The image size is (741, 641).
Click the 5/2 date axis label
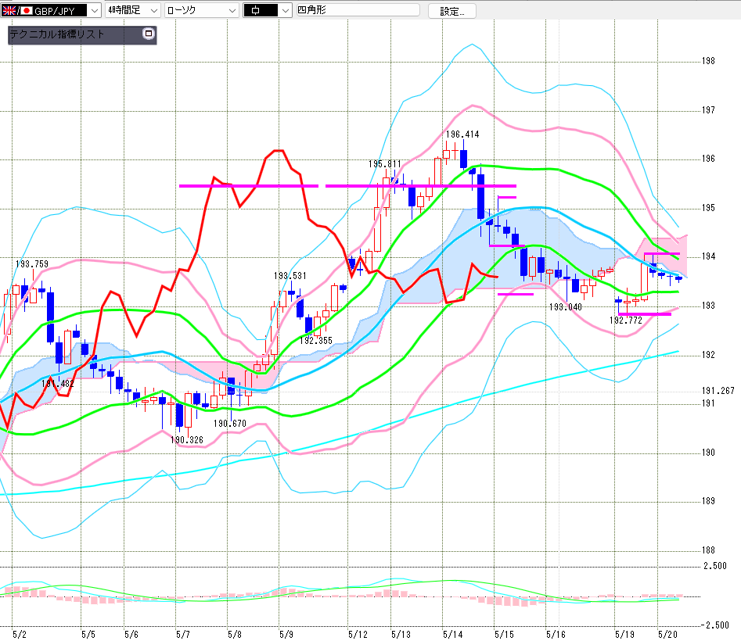point(20,634)
